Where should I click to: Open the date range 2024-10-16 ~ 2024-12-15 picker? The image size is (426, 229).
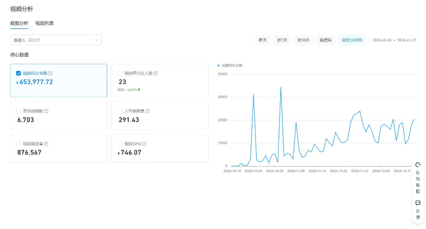(x=394, y=40)
